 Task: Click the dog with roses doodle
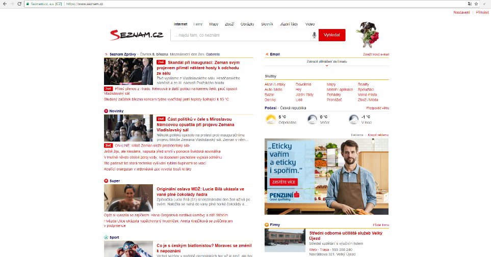tap(368, 35)
